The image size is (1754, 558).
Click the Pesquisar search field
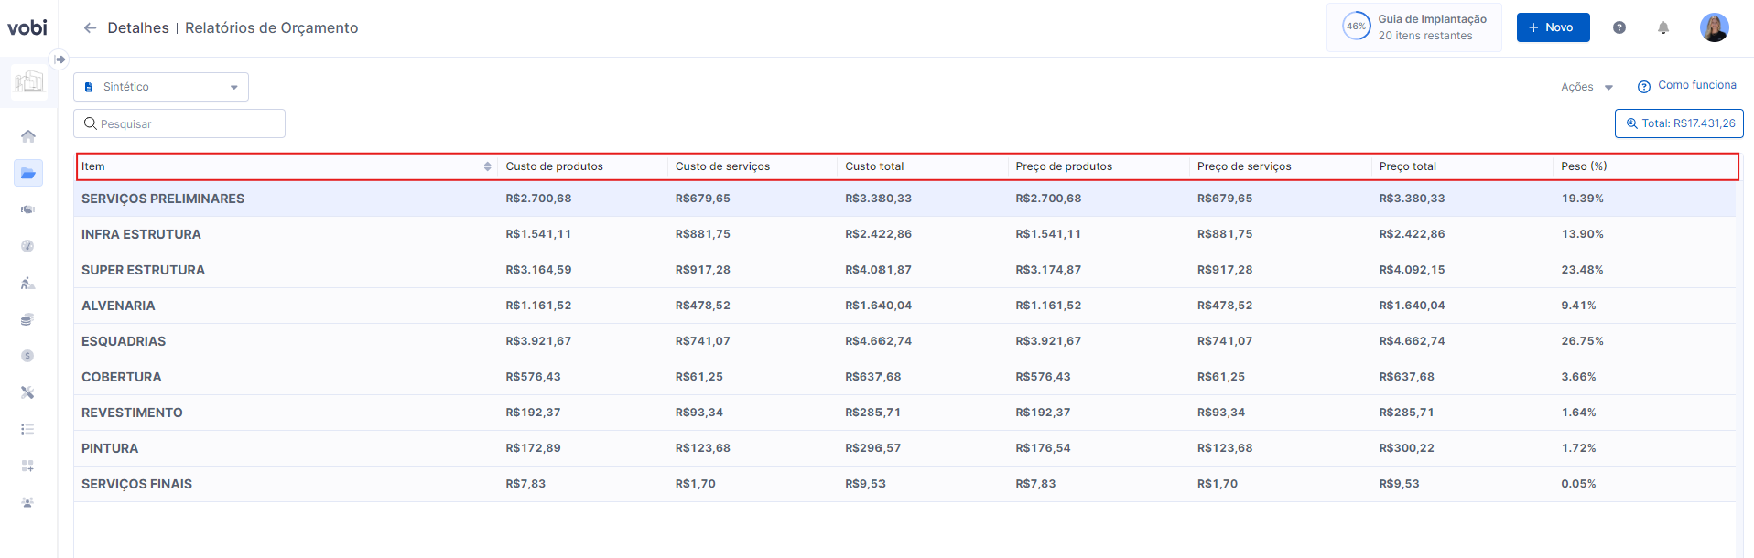coord(179,123)
